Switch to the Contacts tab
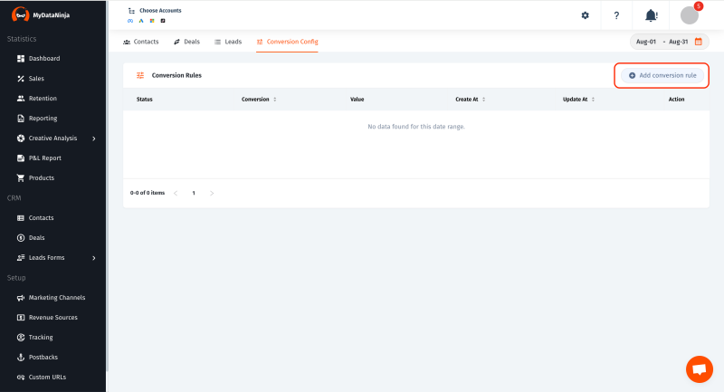 [140, 42]
